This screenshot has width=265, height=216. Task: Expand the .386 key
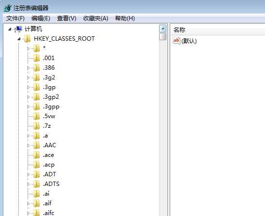28,68
